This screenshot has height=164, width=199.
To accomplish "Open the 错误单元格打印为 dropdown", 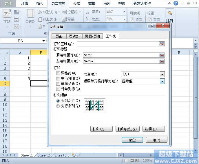I will pyautogui.click(x=162, y=81).
